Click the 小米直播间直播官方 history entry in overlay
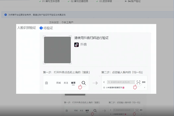This screenshot has height=116, width=174. click(x=114, y=88)
